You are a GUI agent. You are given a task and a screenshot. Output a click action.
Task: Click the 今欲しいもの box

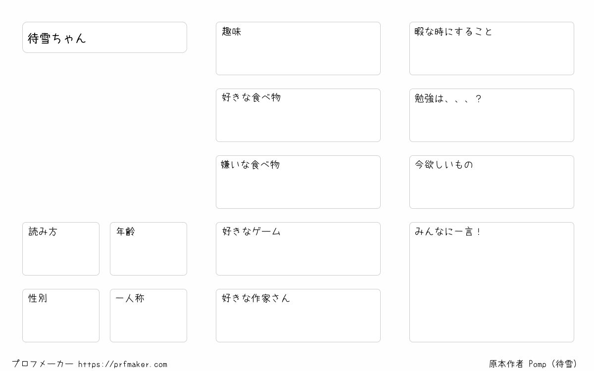[x=492, y=182]
